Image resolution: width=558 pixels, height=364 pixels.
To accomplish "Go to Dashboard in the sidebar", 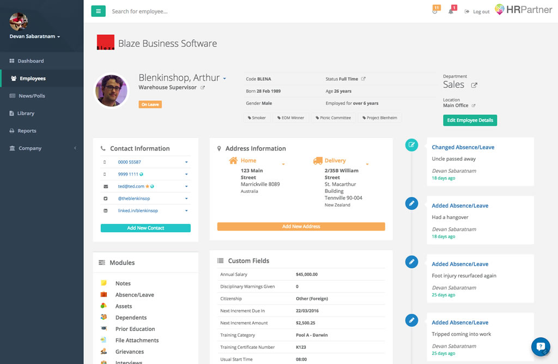I will tap(41, 61).
